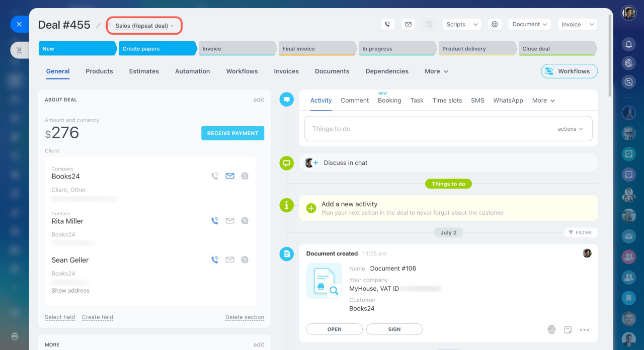Viewport: 644px width, 350px height.
Task: Open the Document dropdown menu
Action: (x=529, y=24)
